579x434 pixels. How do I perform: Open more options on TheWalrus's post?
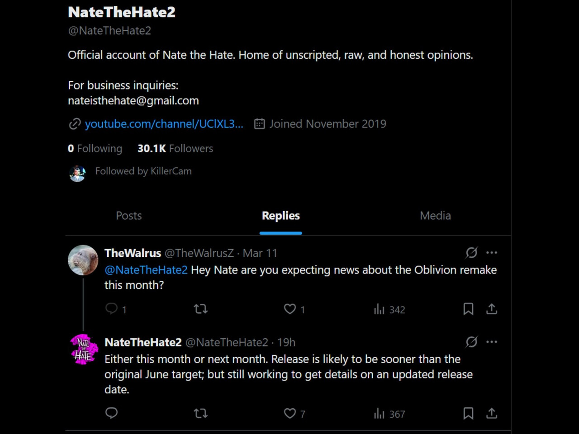492,253
